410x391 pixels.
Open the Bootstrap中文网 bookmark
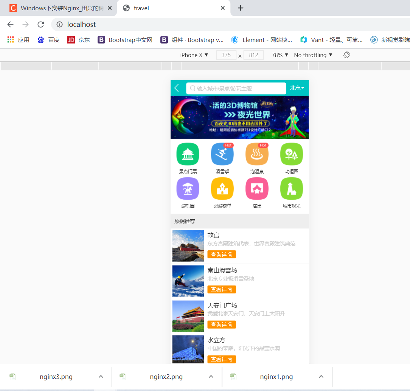point(125,40)
